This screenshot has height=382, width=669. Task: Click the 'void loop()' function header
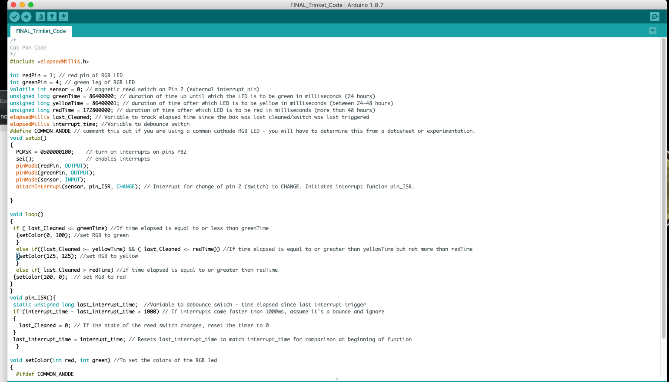tap(27, 214)
